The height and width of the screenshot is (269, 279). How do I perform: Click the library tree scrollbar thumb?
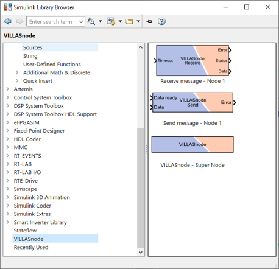141,188
